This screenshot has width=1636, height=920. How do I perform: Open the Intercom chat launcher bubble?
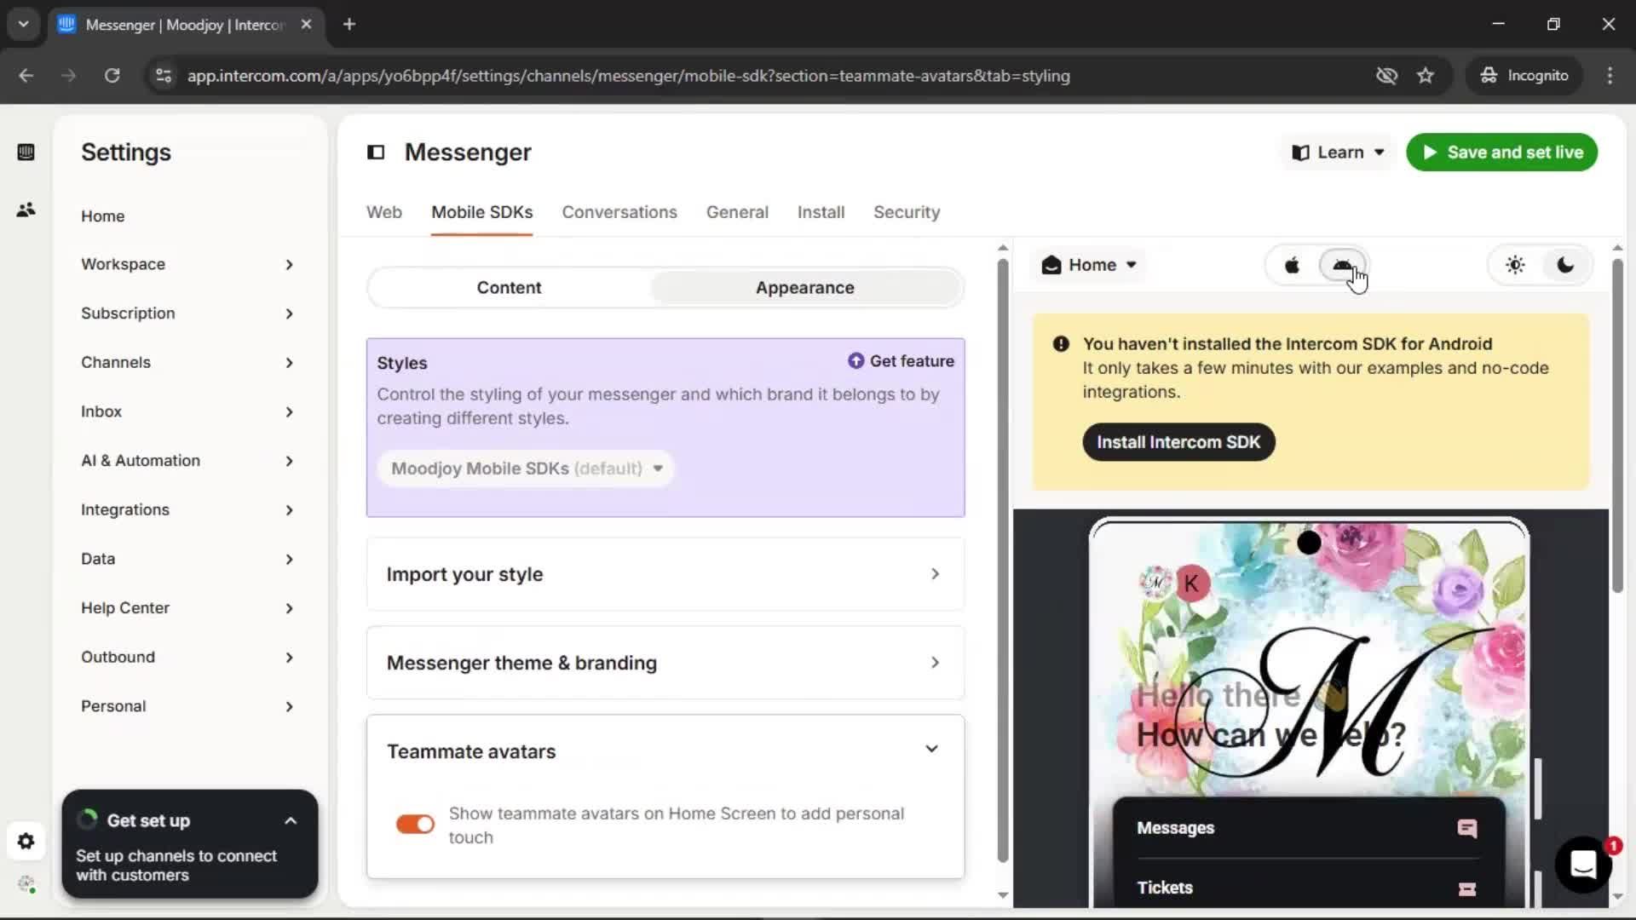(x=1583, y=865)
